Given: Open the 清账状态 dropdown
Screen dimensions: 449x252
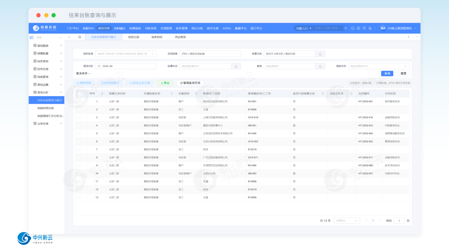Looking at the screenshot, I should coord(379,66).
